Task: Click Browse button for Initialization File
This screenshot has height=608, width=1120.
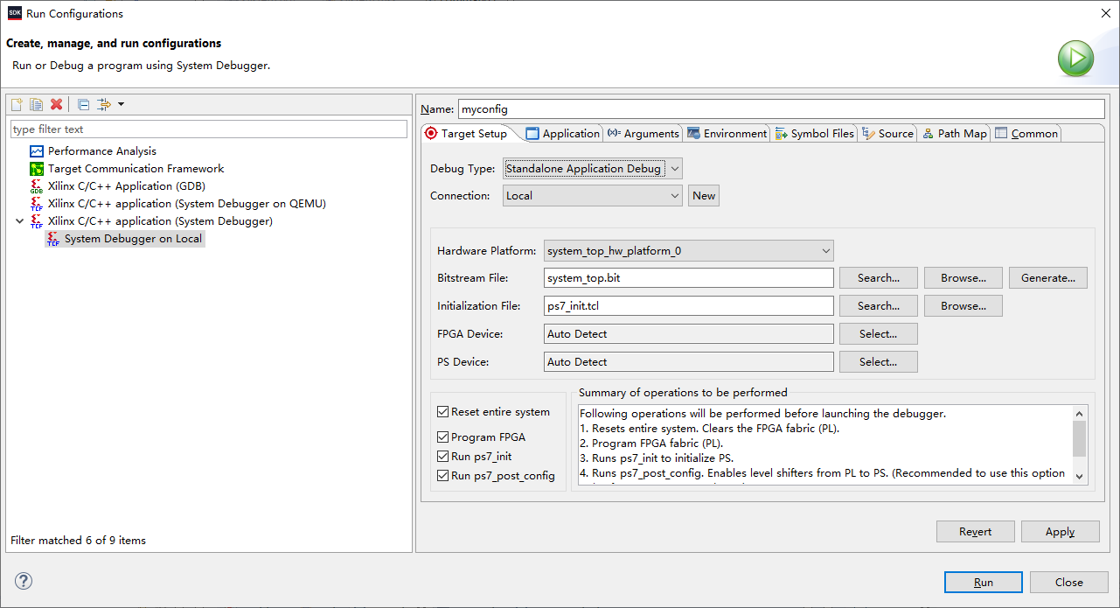Action: (963, 306)
